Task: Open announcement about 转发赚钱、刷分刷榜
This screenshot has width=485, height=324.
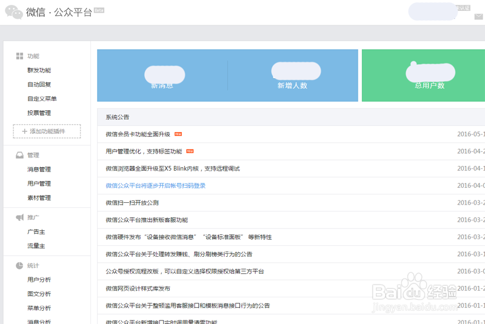Action: tap(179, 254)
